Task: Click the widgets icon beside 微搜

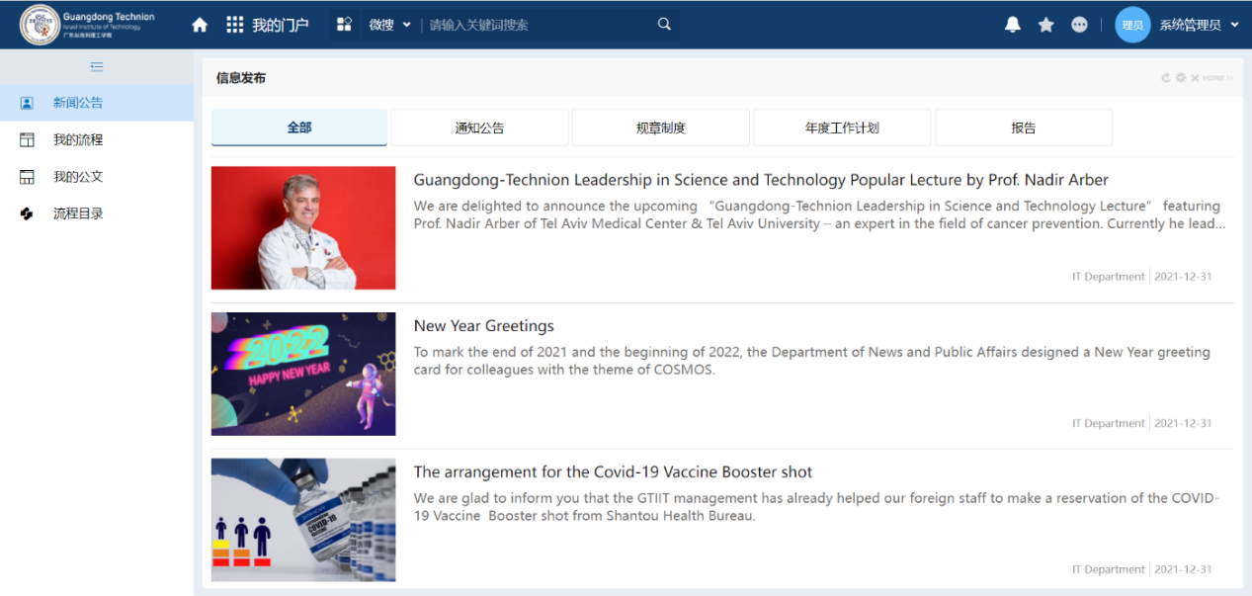Action: tap(344, 25)
